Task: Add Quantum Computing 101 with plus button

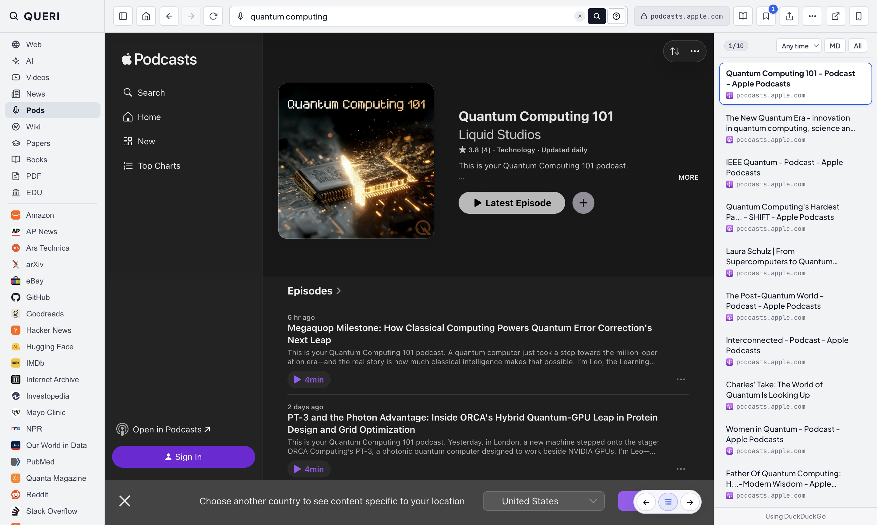Action: tap(583, 203)
